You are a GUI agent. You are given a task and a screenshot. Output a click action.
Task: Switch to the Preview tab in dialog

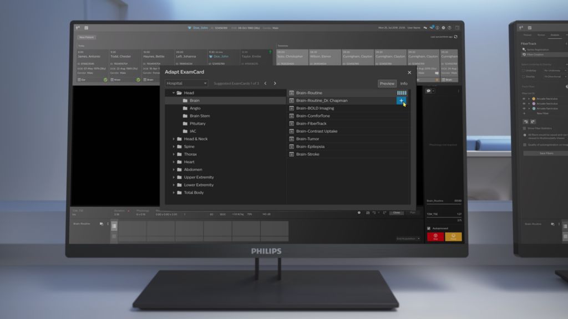387,84
